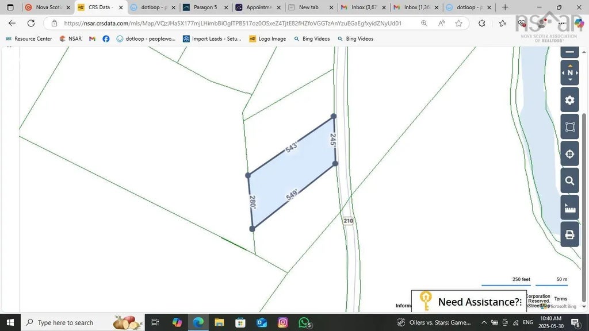Viewport: 589px width, 331px height.
Task: Print the map using printer icon
Action: (x=569, y=234)
